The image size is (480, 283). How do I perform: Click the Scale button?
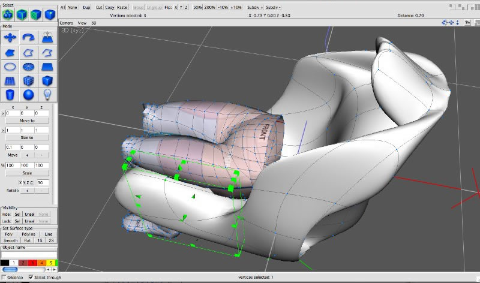[27, 173]
